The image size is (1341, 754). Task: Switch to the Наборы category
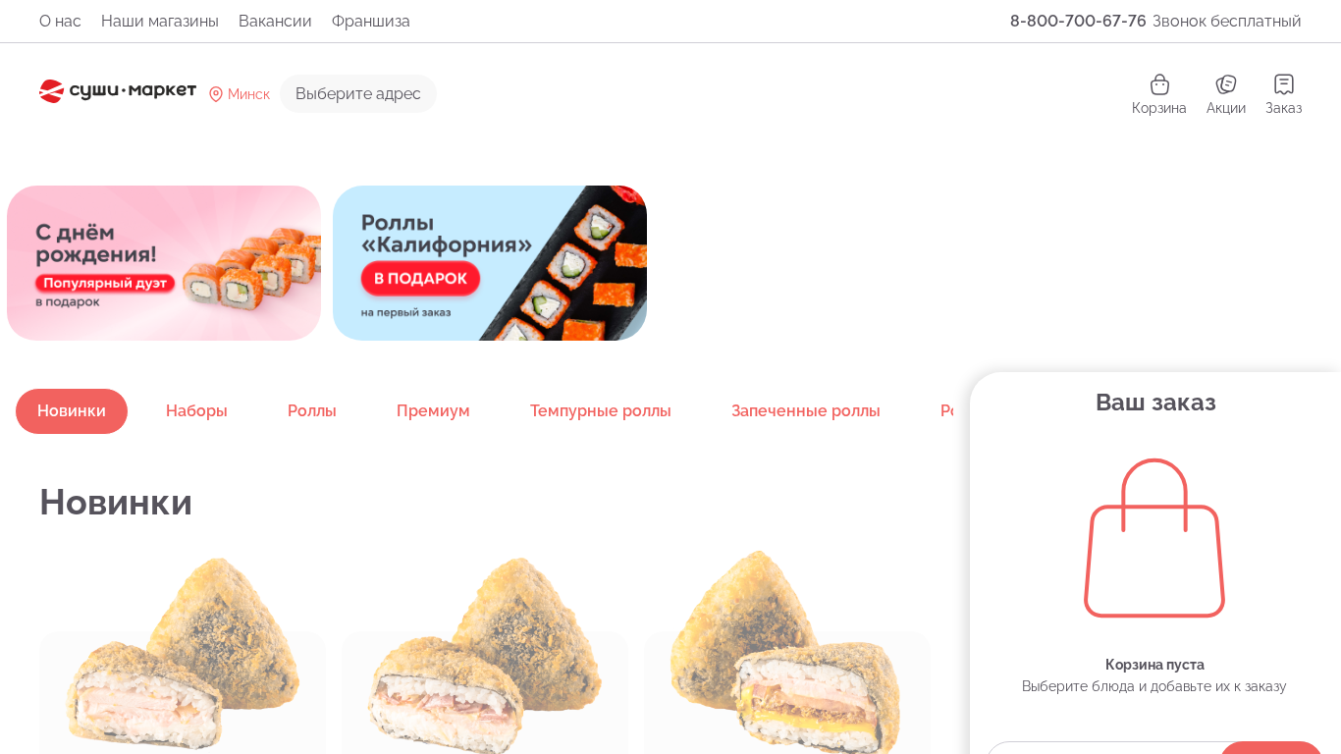196,411
